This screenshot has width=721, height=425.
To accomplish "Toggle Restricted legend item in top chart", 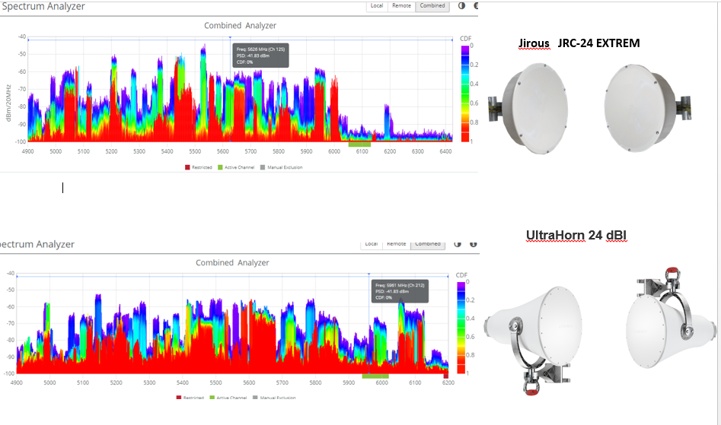I will pos(199,167).
